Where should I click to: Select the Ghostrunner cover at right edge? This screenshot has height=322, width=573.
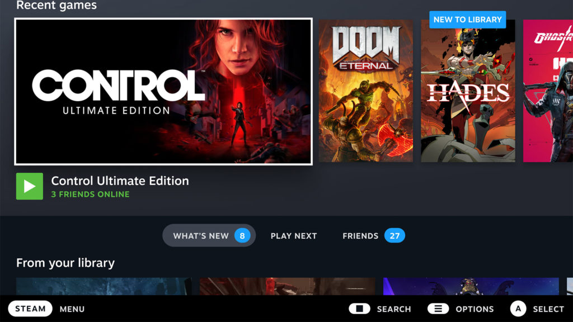(x=548, y=91)
